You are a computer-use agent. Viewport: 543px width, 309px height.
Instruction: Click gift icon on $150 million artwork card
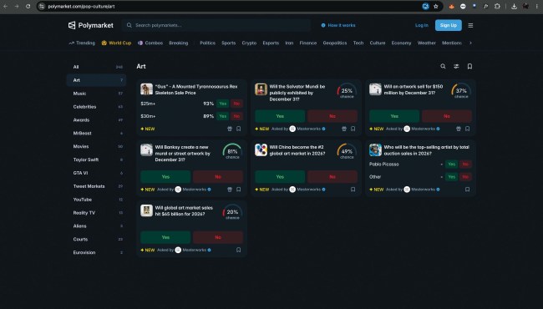click(459, 129)
